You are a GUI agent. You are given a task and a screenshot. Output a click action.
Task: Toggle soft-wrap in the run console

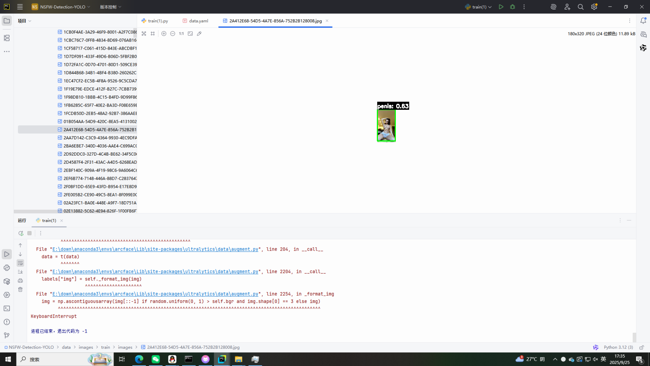pos(20,263)
